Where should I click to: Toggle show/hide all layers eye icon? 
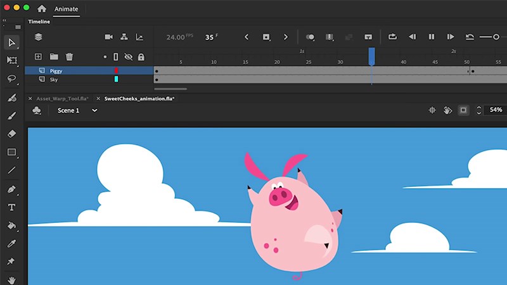128,57
